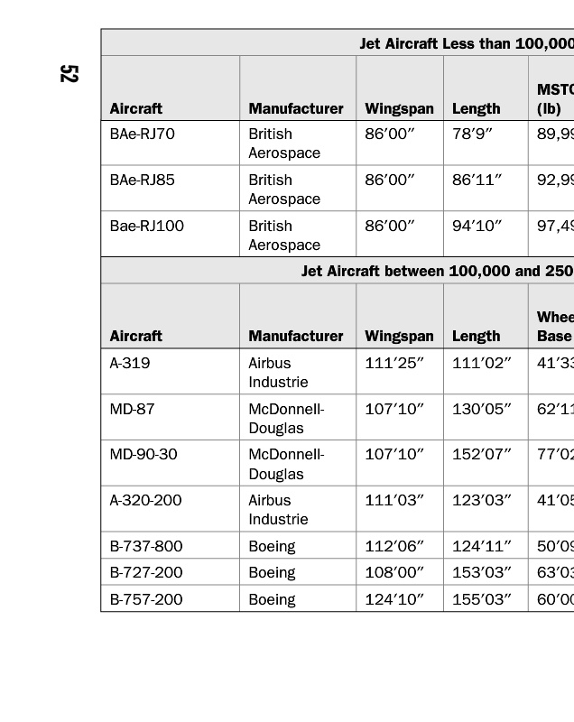Viewport: 574px width, 722px height.
Task: Click the BAe-RJ70 aircraft cell
Action: [143, 134]
